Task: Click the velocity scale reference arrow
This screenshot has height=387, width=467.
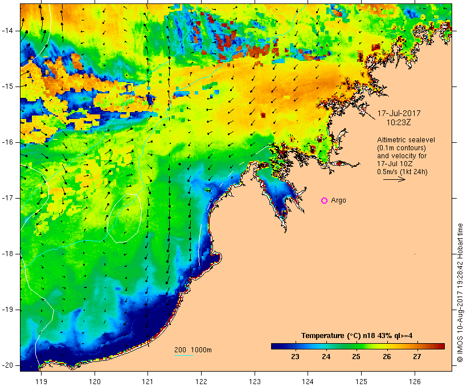Action: [394, 179]
